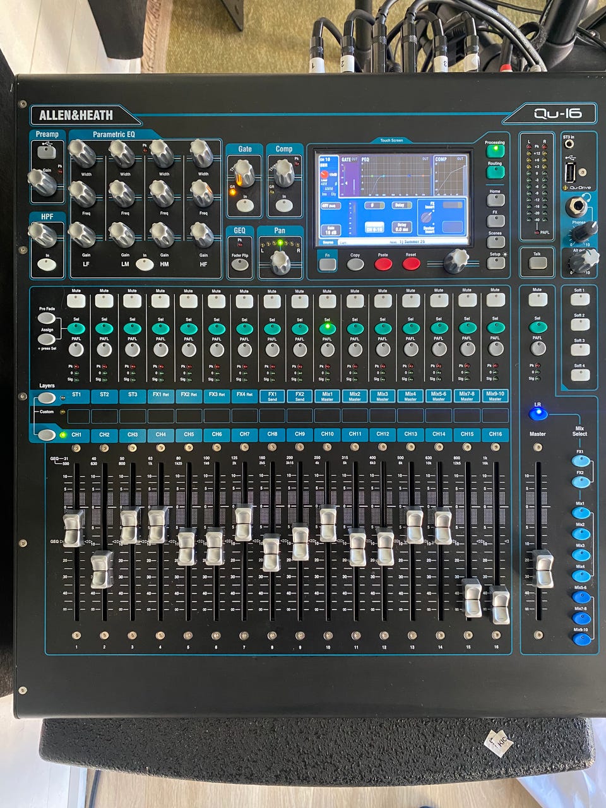Toggle the Comp In switch
This screenshot has height=808, width=606.
point(284,205)
